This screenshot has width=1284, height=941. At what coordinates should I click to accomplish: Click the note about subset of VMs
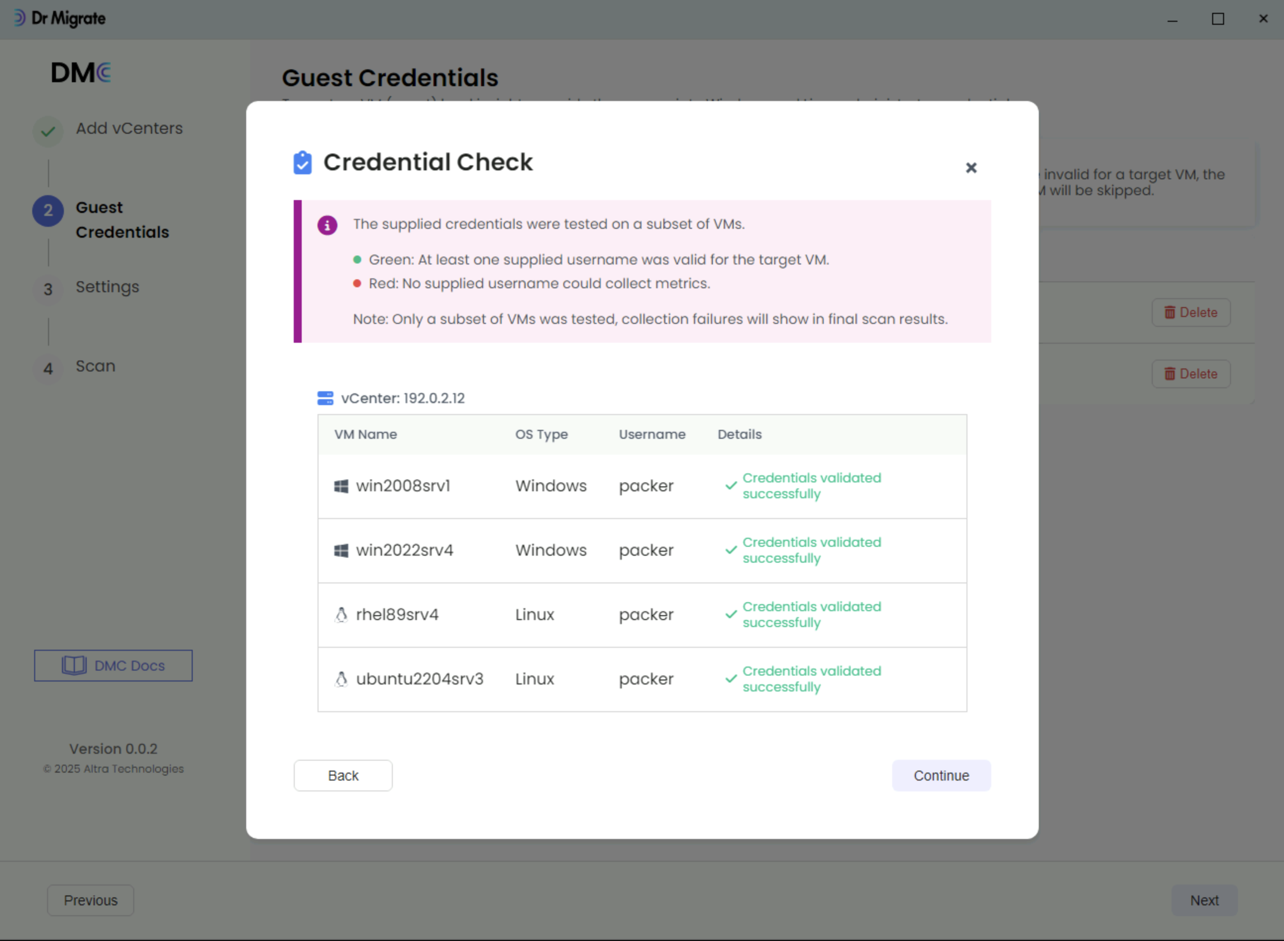point(650,319)
